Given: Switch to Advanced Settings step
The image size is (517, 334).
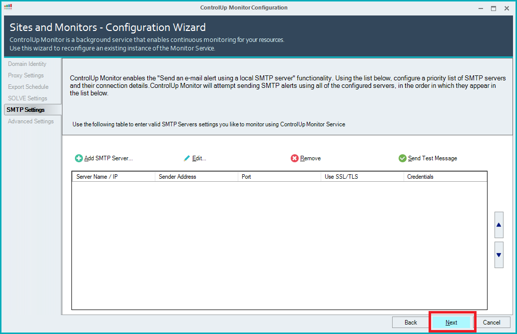Looking at the screenshot, I should pos(30,121).
